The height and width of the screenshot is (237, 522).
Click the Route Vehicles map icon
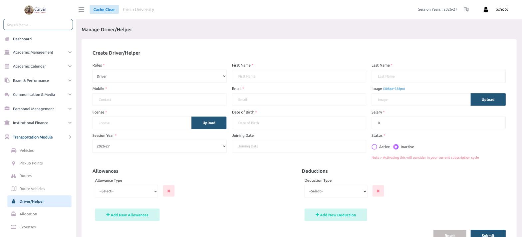coord(14,189)
